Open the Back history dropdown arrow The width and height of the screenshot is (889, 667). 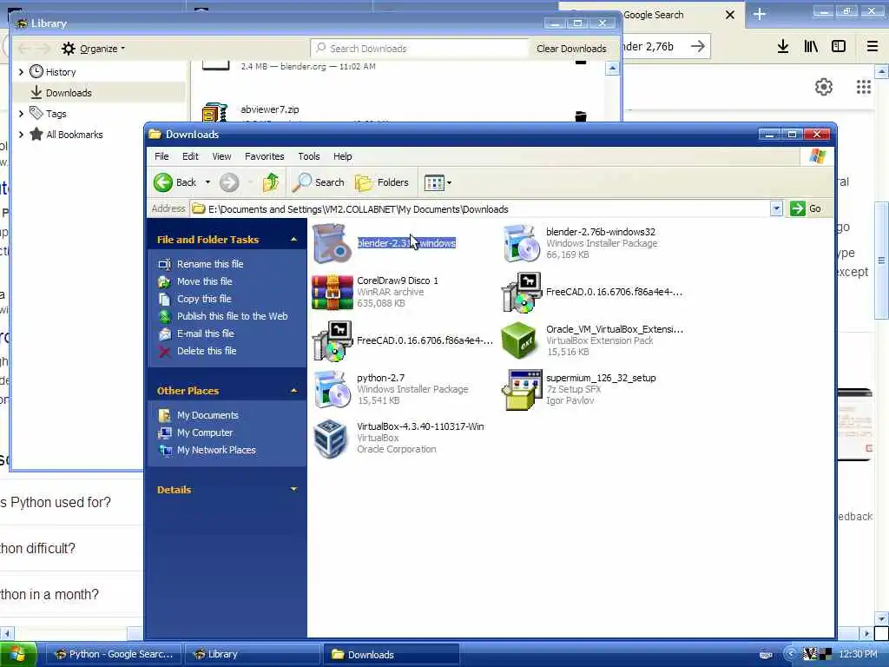point(207,182)
